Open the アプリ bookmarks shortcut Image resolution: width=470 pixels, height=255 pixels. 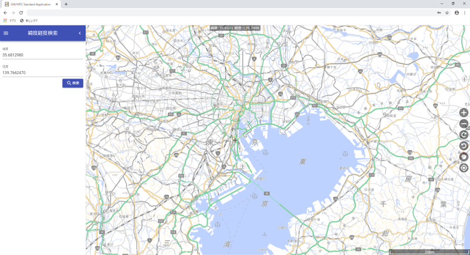click(10, 21)
